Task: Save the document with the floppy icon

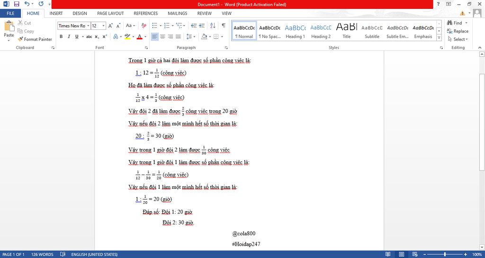Action: (x=17, y=4)
